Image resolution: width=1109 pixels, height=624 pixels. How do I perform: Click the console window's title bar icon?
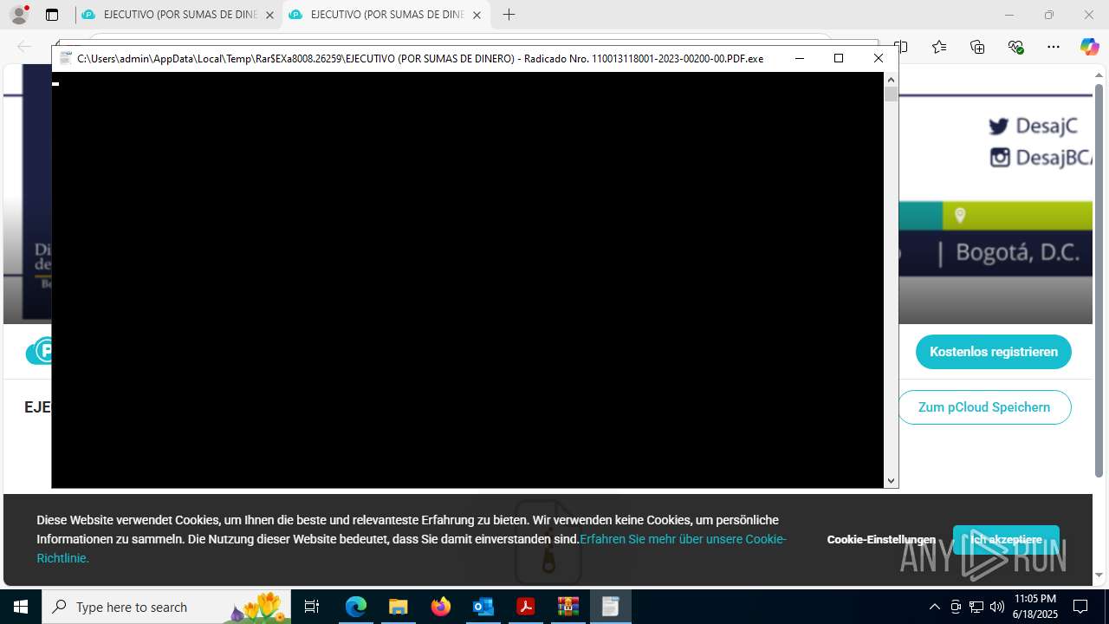tap(66, 58)
